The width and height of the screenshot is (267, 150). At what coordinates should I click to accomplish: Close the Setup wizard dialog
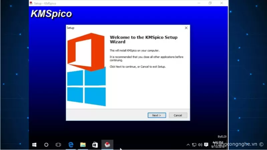pos(186,28)
